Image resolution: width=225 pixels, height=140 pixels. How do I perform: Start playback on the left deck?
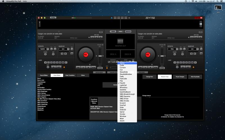pos(88,67)
